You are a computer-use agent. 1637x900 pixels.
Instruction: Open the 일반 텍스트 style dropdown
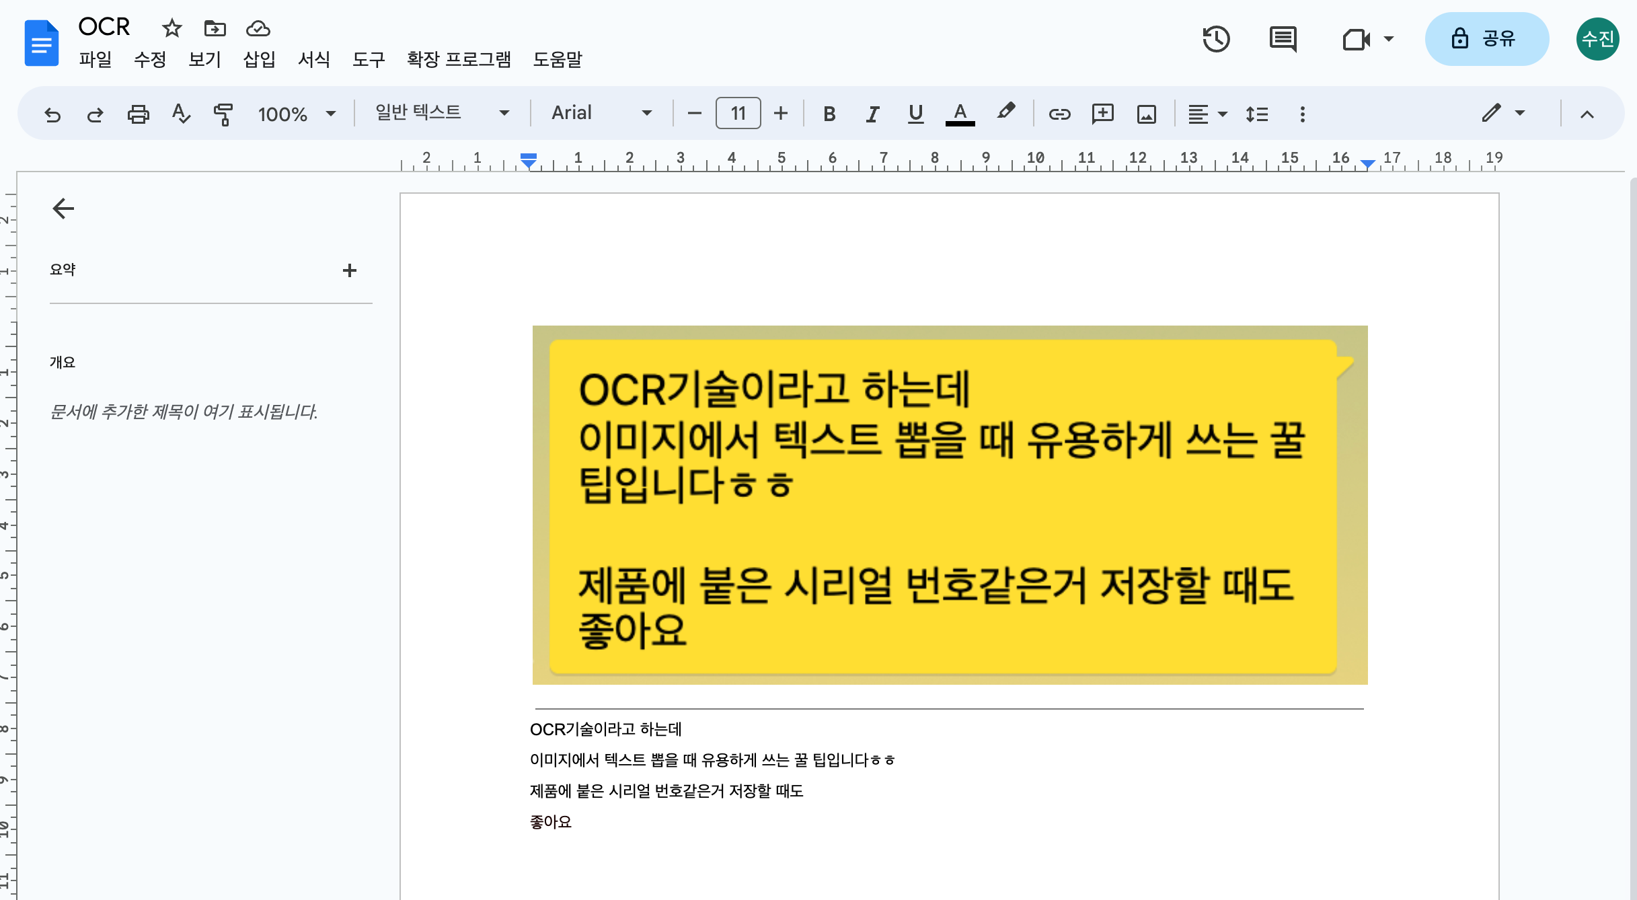[441, 113]
